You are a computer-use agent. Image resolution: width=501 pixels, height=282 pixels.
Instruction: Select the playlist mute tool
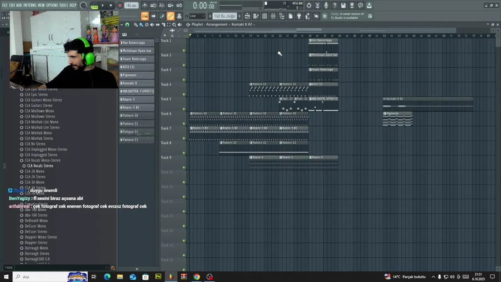click(152, 25)
